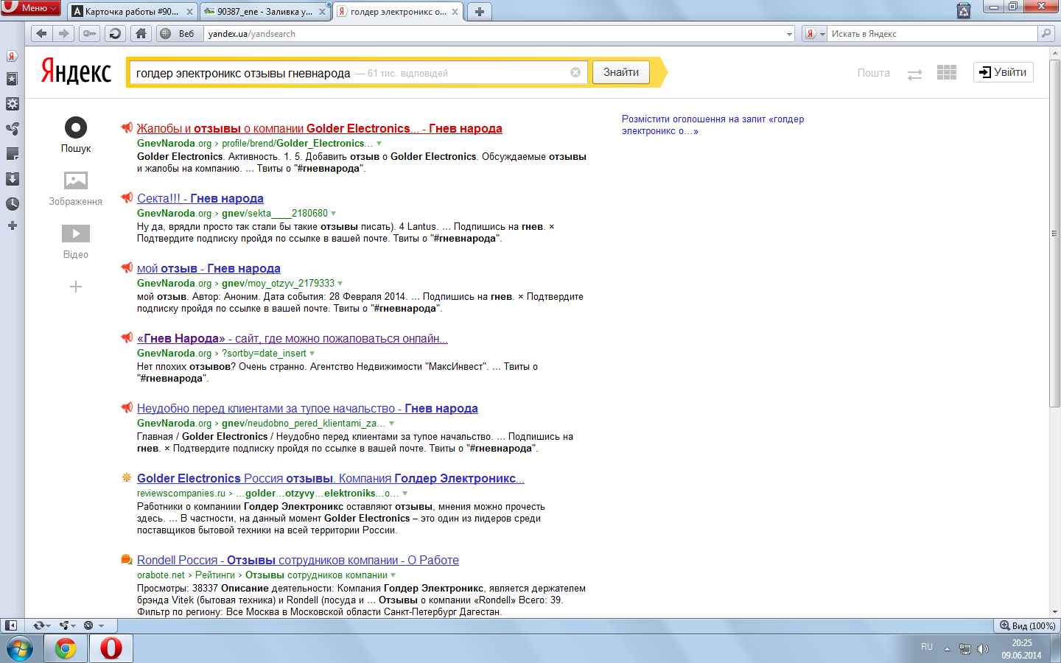The width and height of the screenshot is (1061, 663).
Task: Open the Bookmarks panel star icon
Action: pyautogui.click(x=12, y=79)
